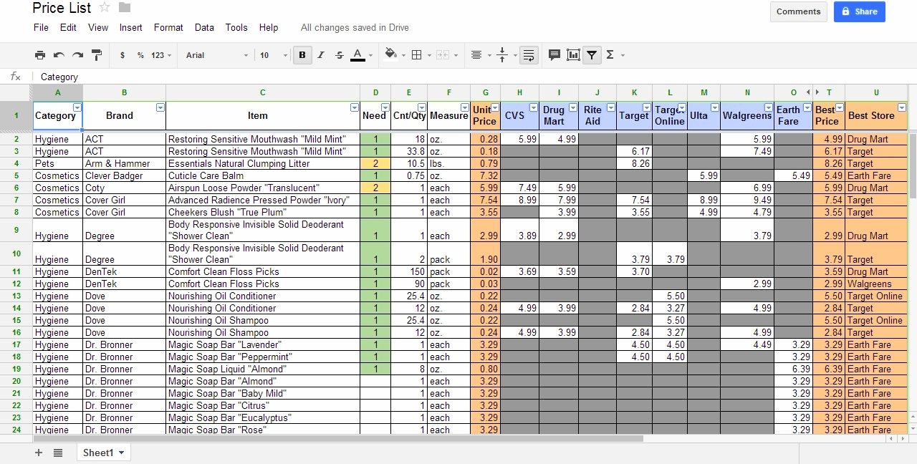Click the merge cells icon
Viewport: 917px width, 464px height.
tap(442, 55)
